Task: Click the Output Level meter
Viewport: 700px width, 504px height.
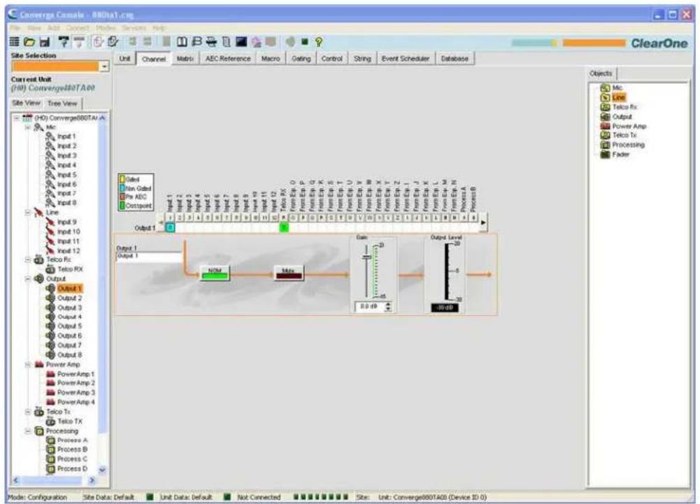Action: click(x=446, y=271)
